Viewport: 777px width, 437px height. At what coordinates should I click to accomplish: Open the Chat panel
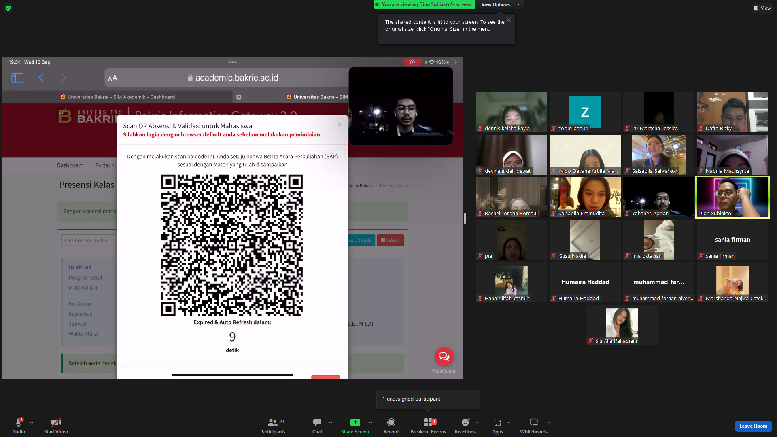(317, 426)
